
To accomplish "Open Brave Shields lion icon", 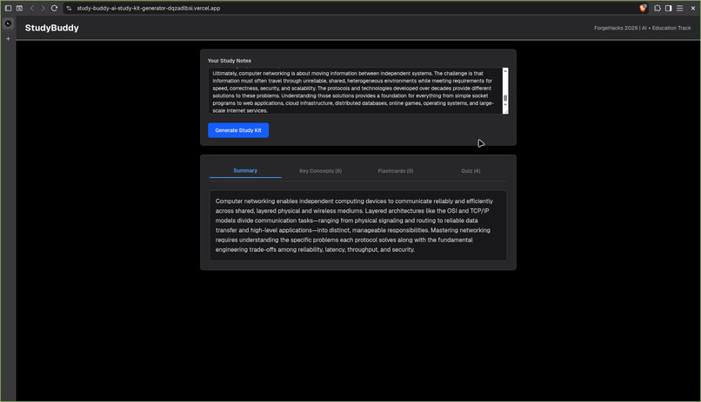I will (643, 8).
